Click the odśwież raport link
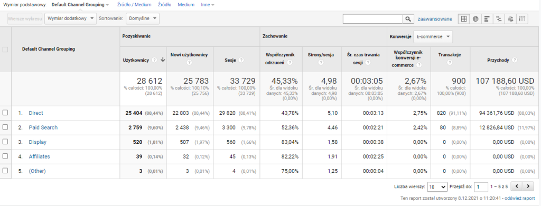This screenshot has height=206, width=541. [x=520, y=199]
